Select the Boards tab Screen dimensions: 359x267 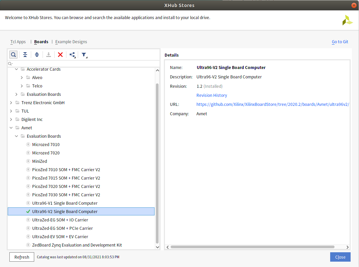[41, 42]
